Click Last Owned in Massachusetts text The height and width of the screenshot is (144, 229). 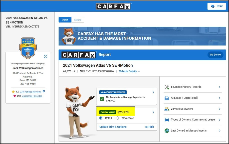tap(189, 130)
